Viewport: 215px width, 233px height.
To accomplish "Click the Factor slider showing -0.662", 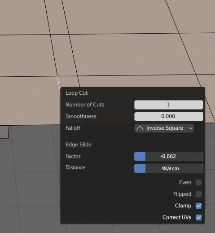I will tap(169, 156).
